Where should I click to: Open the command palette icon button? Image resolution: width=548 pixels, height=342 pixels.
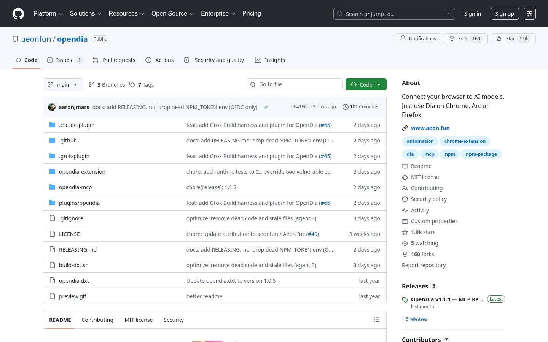[530, 14]
